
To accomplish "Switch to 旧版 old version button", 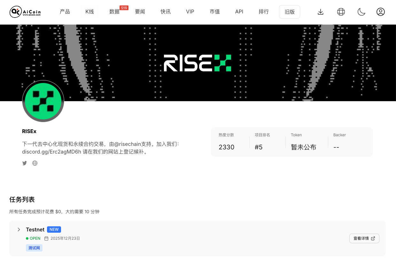I will tap(290, 12).
